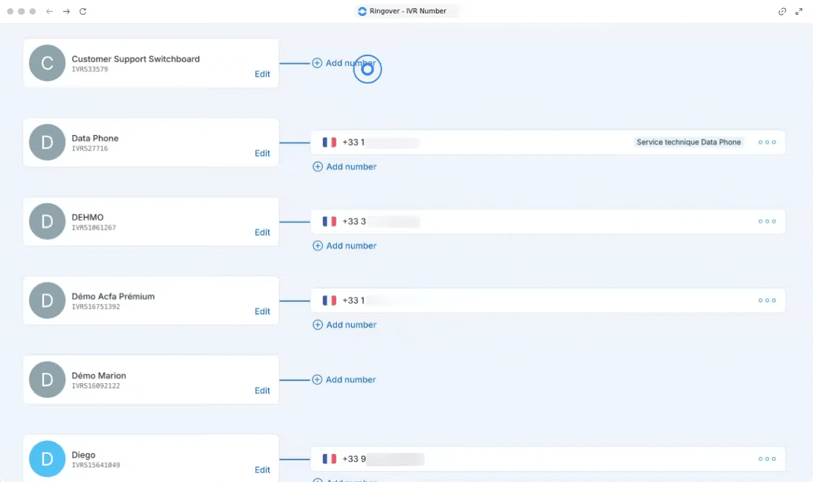Click the Service technique Data Phone tag
Image resolution: width=813 pixels, height=482 pixels.
click(689, 142)
